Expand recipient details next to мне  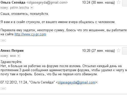pos(19,56)
